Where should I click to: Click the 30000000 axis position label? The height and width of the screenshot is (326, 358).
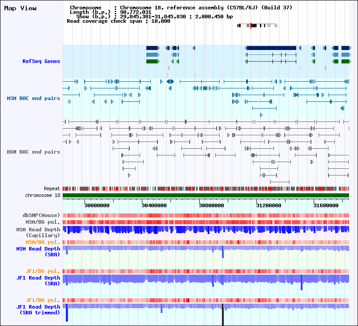[97, 205]
